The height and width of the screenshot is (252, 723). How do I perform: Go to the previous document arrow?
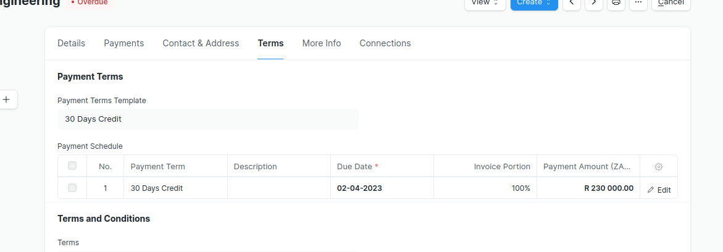(x=572, y=3)
